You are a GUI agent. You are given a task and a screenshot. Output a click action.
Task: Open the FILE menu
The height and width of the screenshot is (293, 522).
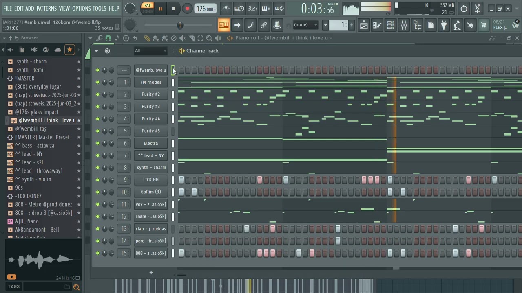point(7,8)
